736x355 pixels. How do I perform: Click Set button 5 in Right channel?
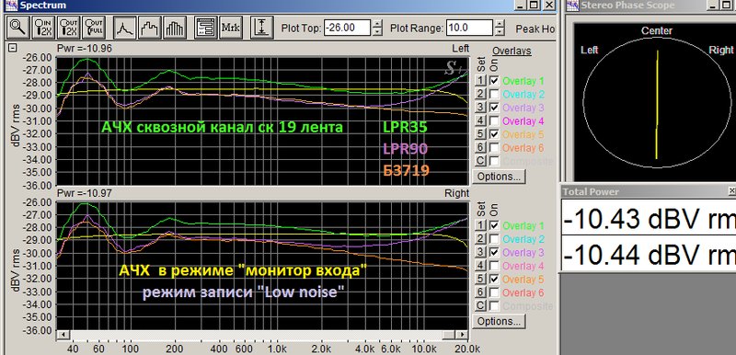479,279
